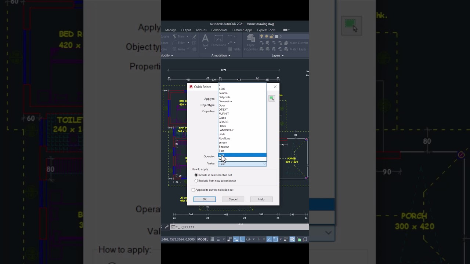Select the Array tool
Image resolution: width=470 pixels, height=264 pixels.
pyautogui.click(x=178, y=49)
